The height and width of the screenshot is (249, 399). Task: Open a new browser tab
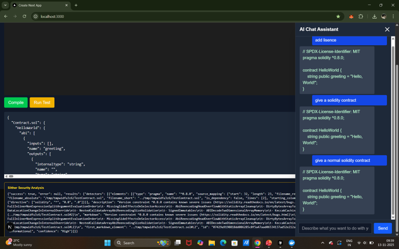click(76, 5)
